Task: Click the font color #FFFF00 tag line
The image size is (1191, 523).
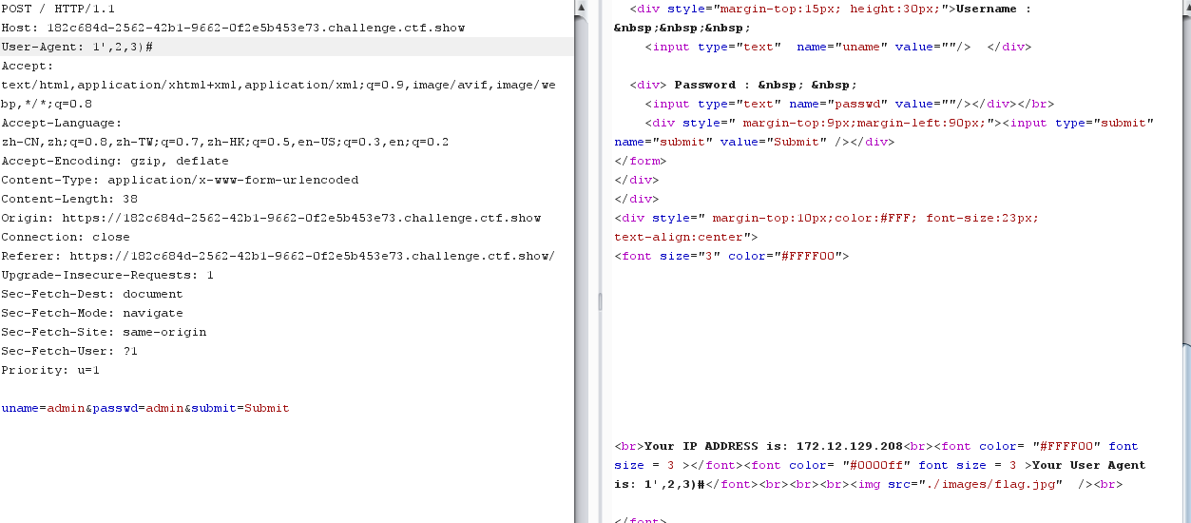Action: coord(731,256)
